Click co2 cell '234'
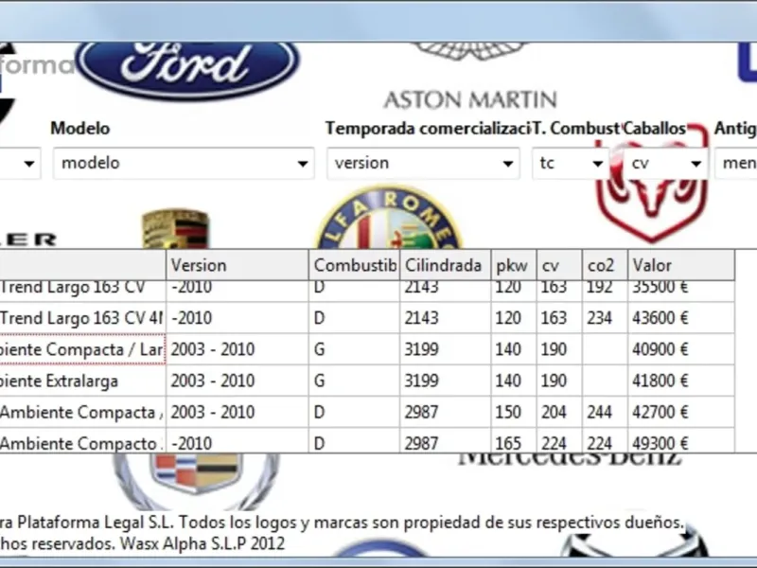The image size is (757, 568). (x=605, y=318)
